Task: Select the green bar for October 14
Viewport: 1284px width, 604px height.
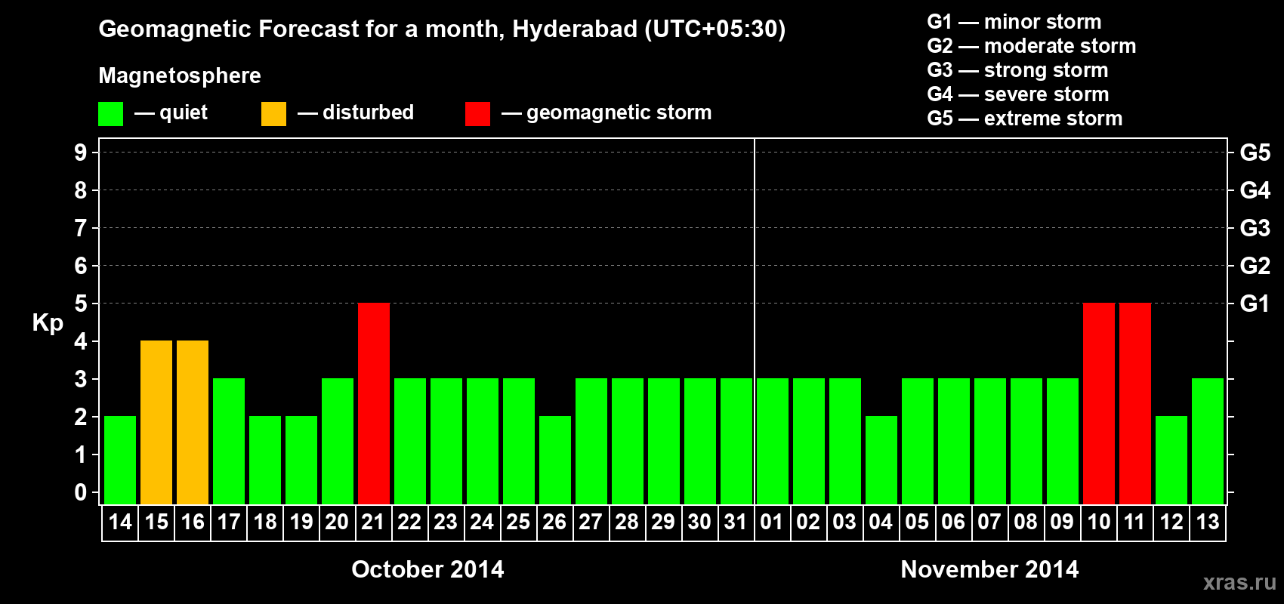Action: tap(120, 461)
